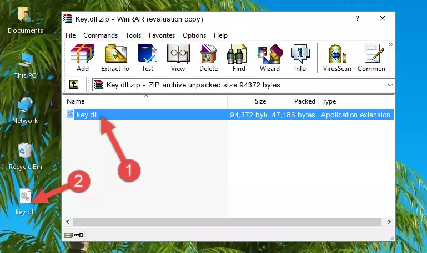Image resolution: width=427 pixels, height=253 pixels.
Task: Click the key password icon in status bar
Action: click(79, 235)
